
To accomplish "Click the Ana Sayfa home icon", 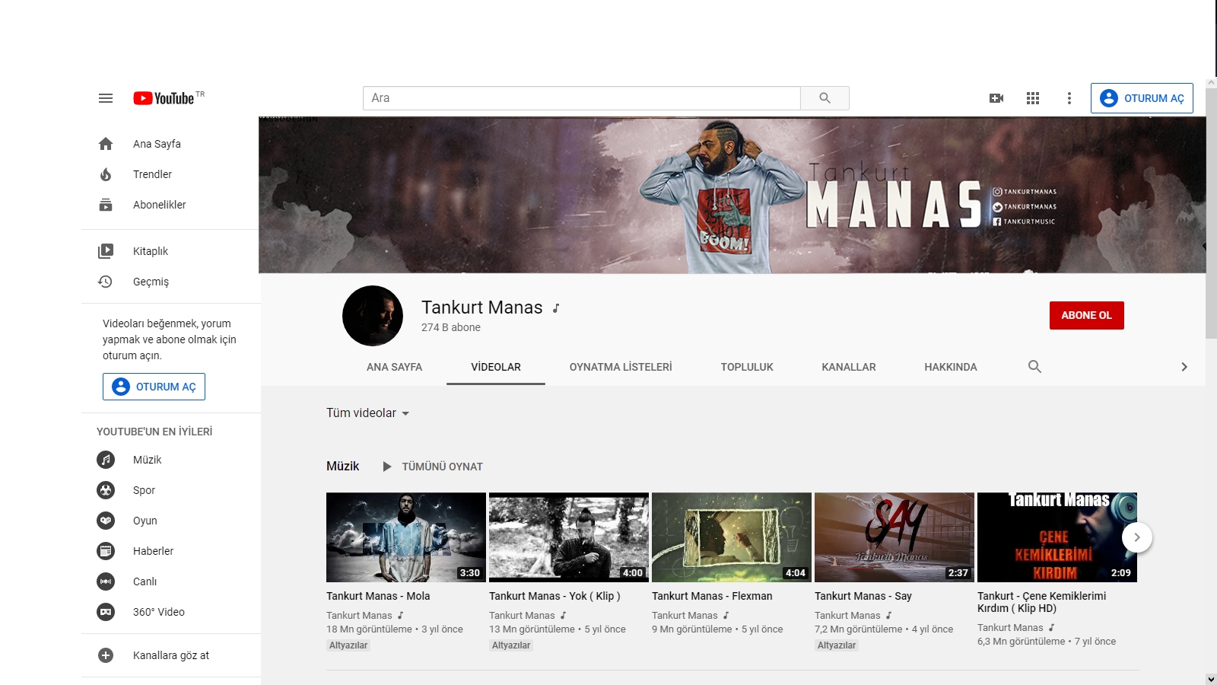I will tap(106, 144).
